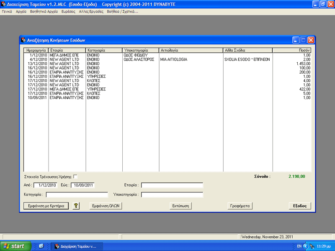Open the Άλλες Εργασίες menu

(91, 12)
